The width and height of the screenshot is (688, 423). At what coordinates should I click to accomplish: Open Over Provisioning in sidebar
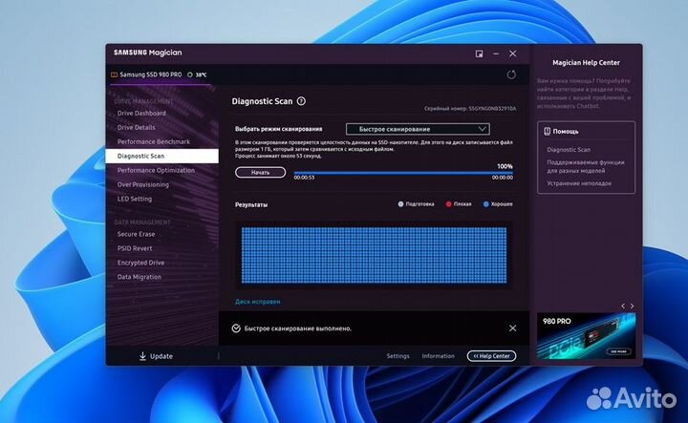tap(143, 184)
